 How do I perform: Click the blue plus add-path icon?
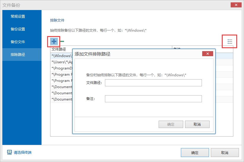(x=54, y=41)
